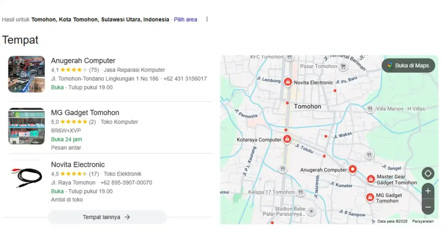Click the Master Gear Gadget Tomohon map pin
Screen dimensions: 448x252
click(371, 179)
